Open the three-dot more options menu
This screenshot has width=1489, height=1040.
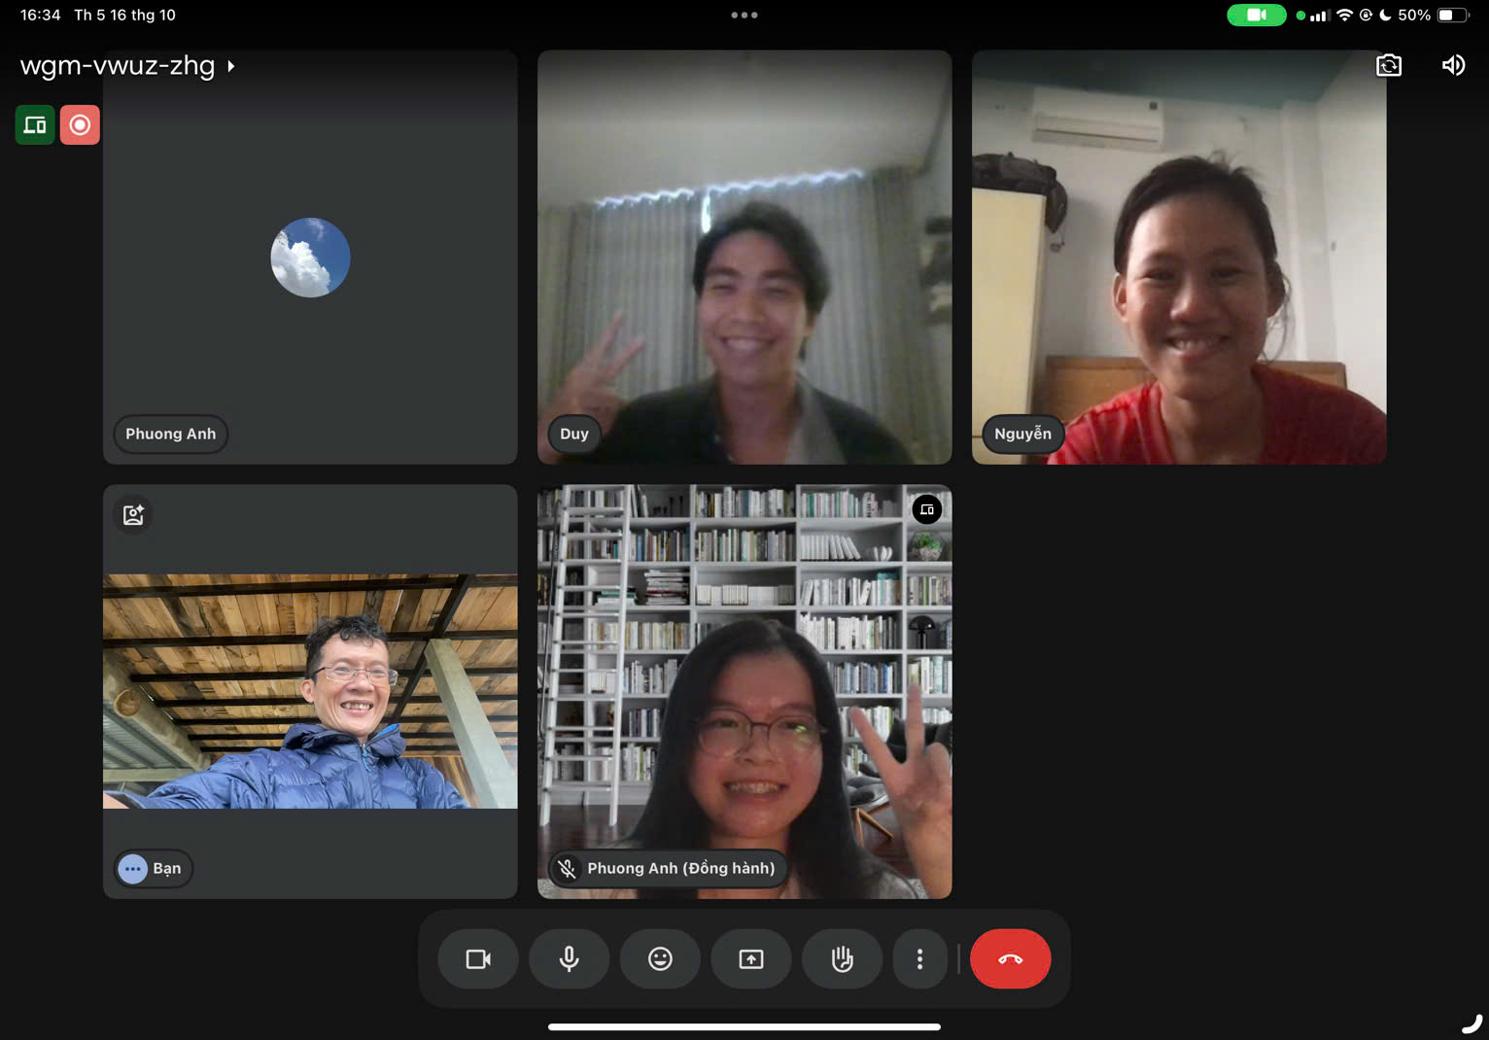click(x=919, y=959)
